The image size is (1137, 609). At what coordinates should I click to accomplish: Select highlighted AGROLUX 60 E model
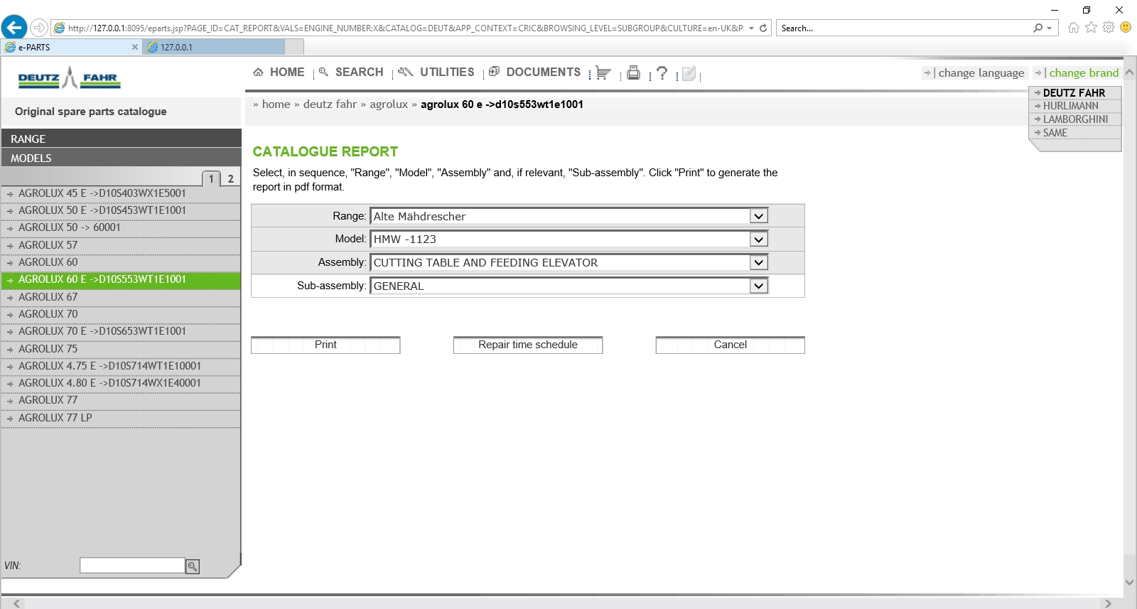[121, 279]
